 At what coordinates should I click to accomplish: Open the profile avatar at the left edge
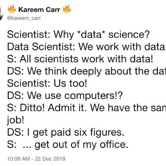pos(1,14)
